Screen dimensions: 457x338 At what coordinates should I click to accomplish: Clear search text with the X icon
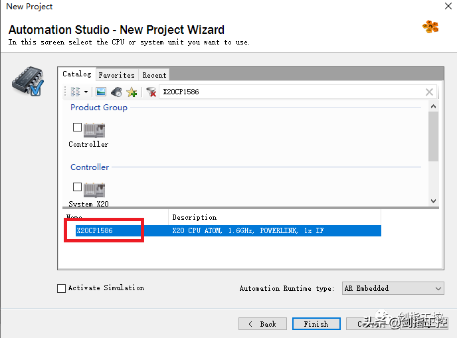429,92
